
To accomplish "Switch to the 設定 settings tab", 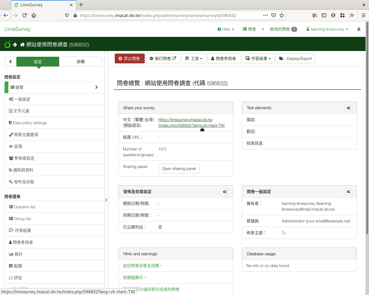I will 38,62.
